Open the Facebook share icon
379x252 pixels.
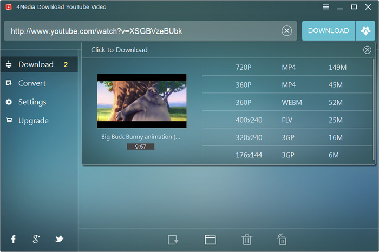tap(14, 239)
